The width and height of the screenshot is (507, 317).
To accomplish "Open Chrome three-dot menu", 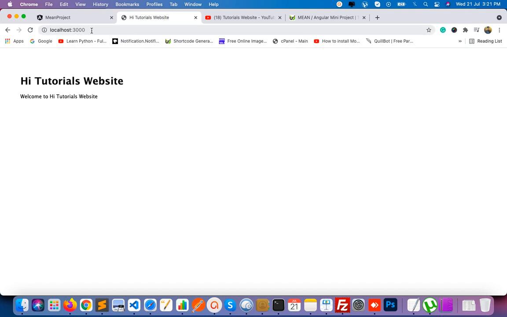I will (499, 30).
